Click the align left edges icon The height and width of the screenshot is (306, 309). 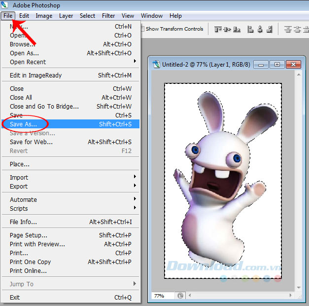click(251, 29)
